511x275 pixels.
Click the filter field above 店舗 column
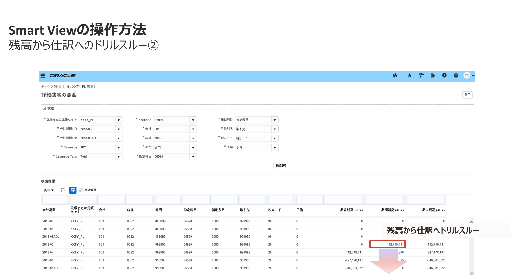[x=140, y=199]
